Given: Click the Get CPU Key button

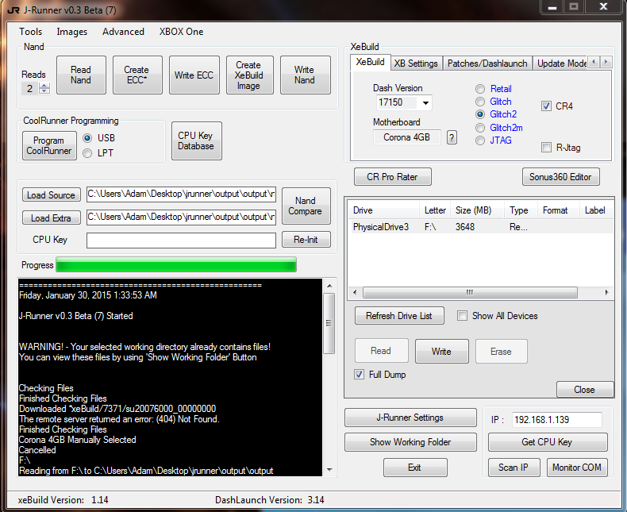Looking at the screenshot, I should point(548,441).
